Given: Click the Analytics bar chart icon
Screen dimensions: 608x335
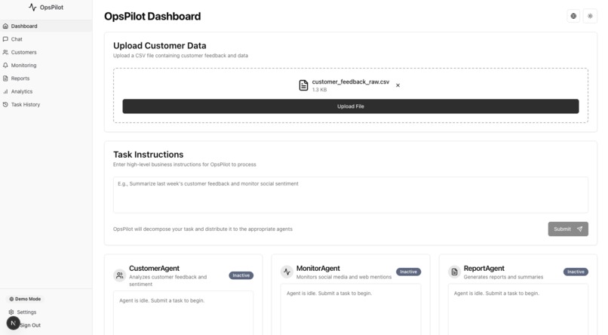Looking at the screenshot, I should (x=5, y=91).
